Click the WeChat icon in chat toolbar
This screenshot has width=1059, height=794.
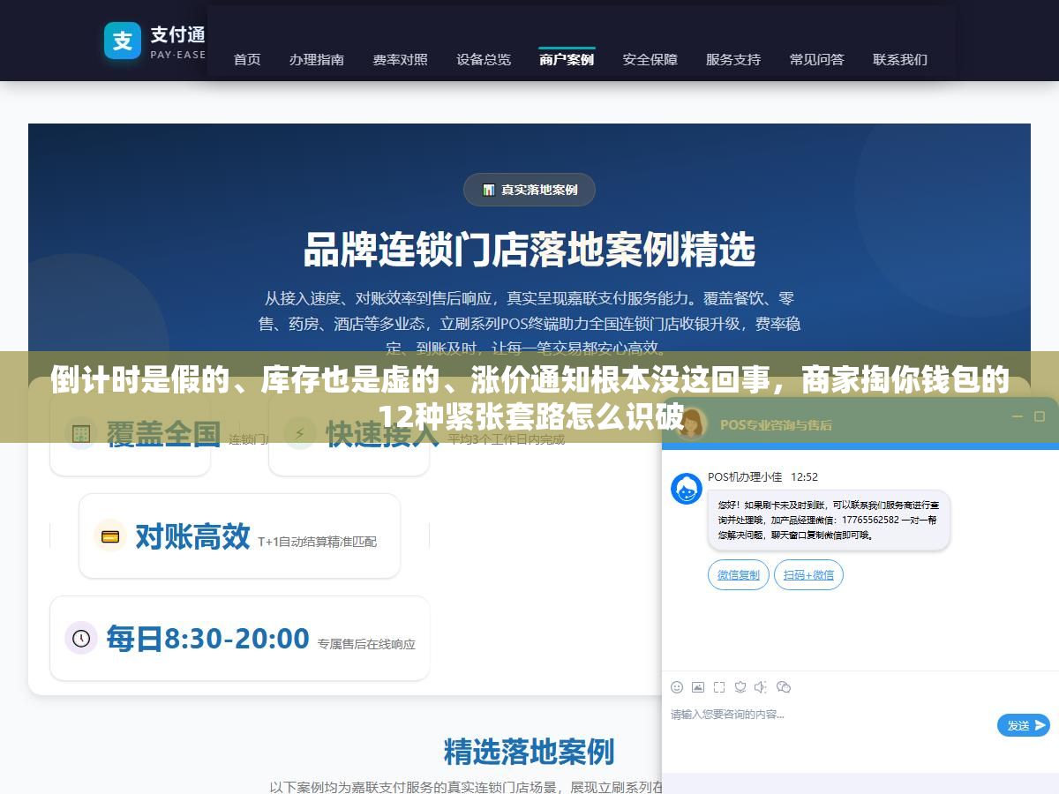pos(784,687)
